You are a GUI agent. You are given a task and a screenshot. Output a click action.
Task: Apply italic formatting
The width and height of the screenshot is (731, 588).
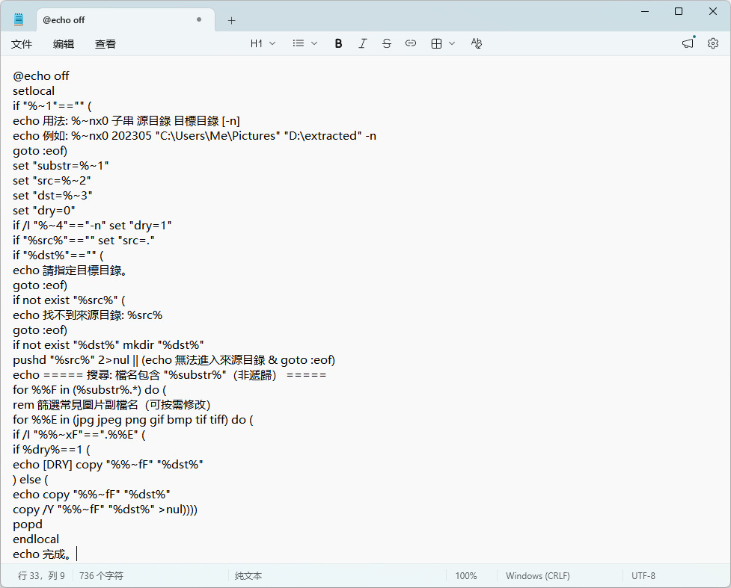point(362,44)
